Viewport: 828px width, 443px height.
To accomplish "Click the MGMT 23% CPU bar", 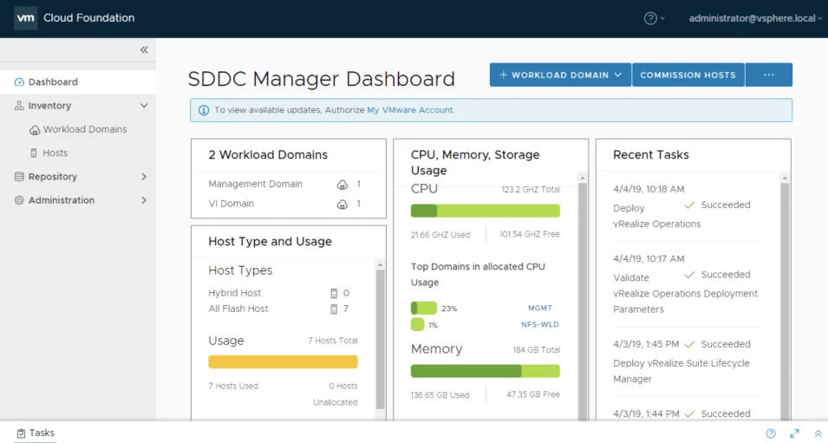I will 424,309.
